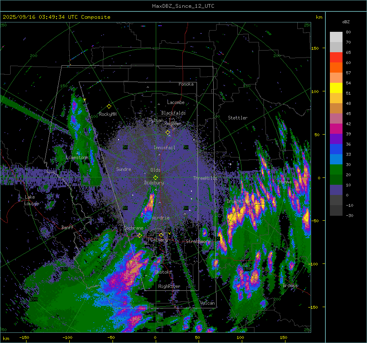Click the asterisk marker above Limestone label

click(78, 154)
